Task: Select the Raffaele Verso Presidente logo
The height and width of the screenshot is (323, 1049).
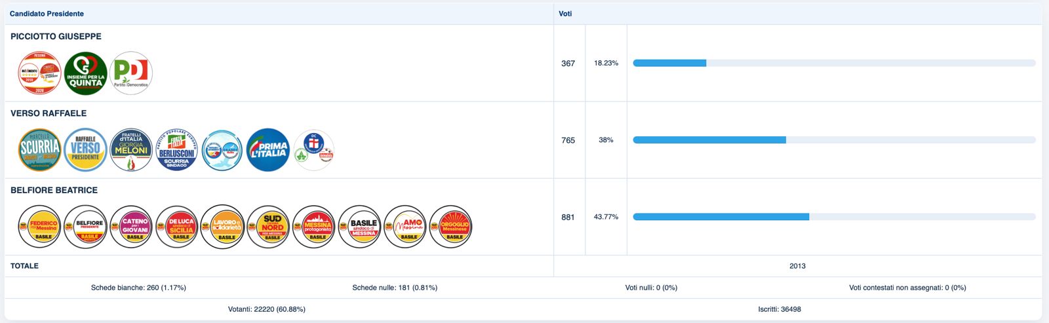Action: click(85, 150)
